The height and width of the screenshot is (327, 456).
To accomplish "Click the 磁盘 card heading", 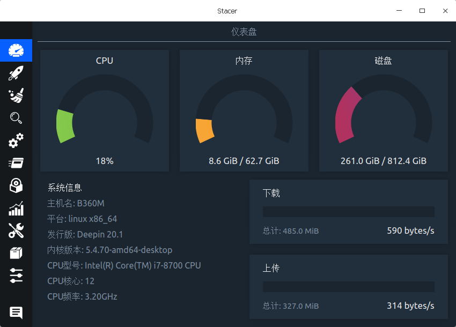I will coord(383,61).
